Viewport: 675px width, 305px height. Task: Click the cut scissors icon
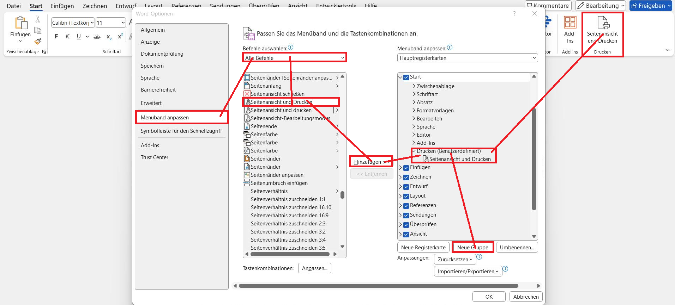point(38,19)
